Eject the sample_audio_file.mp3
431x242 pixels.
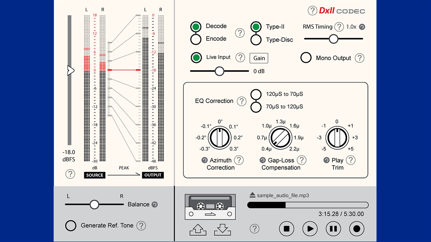point(252,195)
